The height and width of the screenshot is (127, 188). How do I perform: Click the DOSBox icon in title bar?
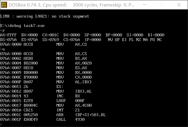tap(4, 5)
